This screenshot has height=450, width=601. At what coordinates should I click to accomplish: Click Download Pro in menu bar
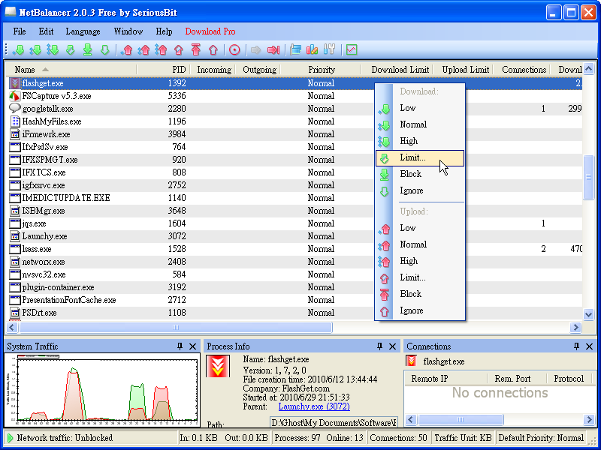point(210,31)
